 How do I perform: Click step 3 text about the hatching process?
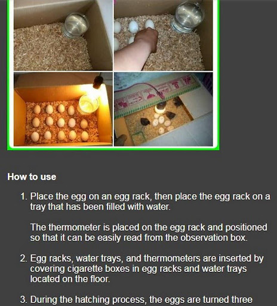coord(141,299)
